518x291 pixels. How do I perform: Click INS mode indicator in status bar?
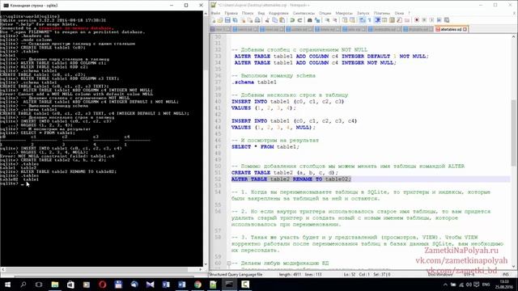[505, 275]
